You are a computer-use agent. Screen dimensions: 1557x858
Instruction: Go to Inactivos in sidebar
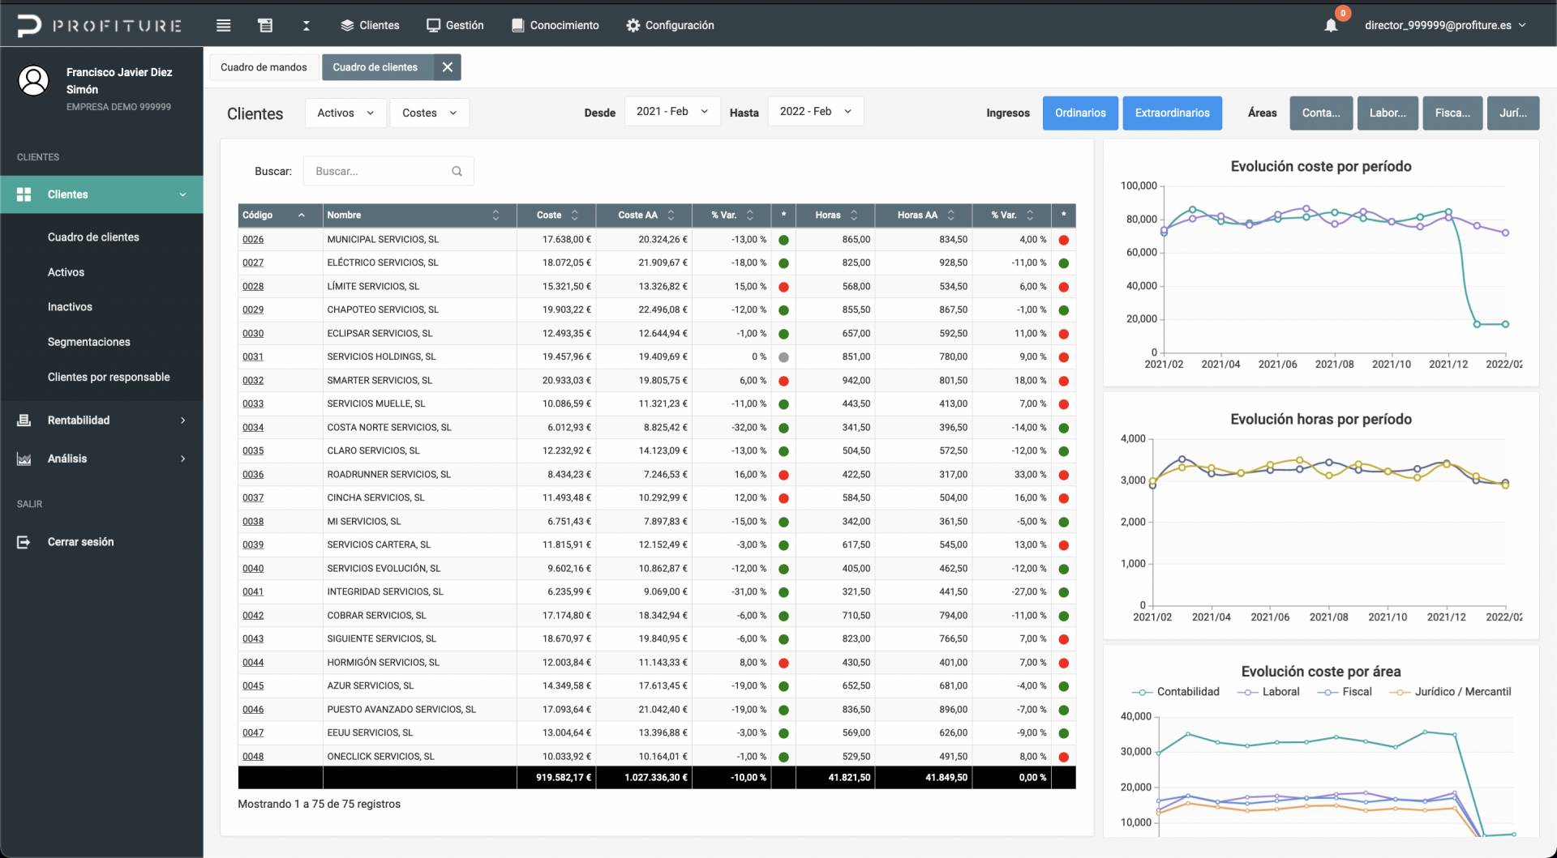70,307
